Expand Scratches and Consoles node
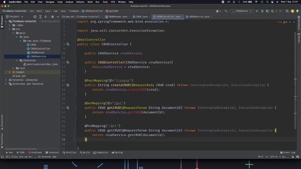This screenshot has height=169, width=301. (x=6, y=84)
